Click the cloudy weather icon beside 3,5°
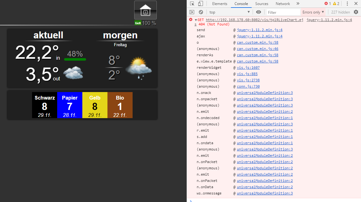The width and height of the screenshot is (361, 202). pyautogui.click(x=73, y=73)
